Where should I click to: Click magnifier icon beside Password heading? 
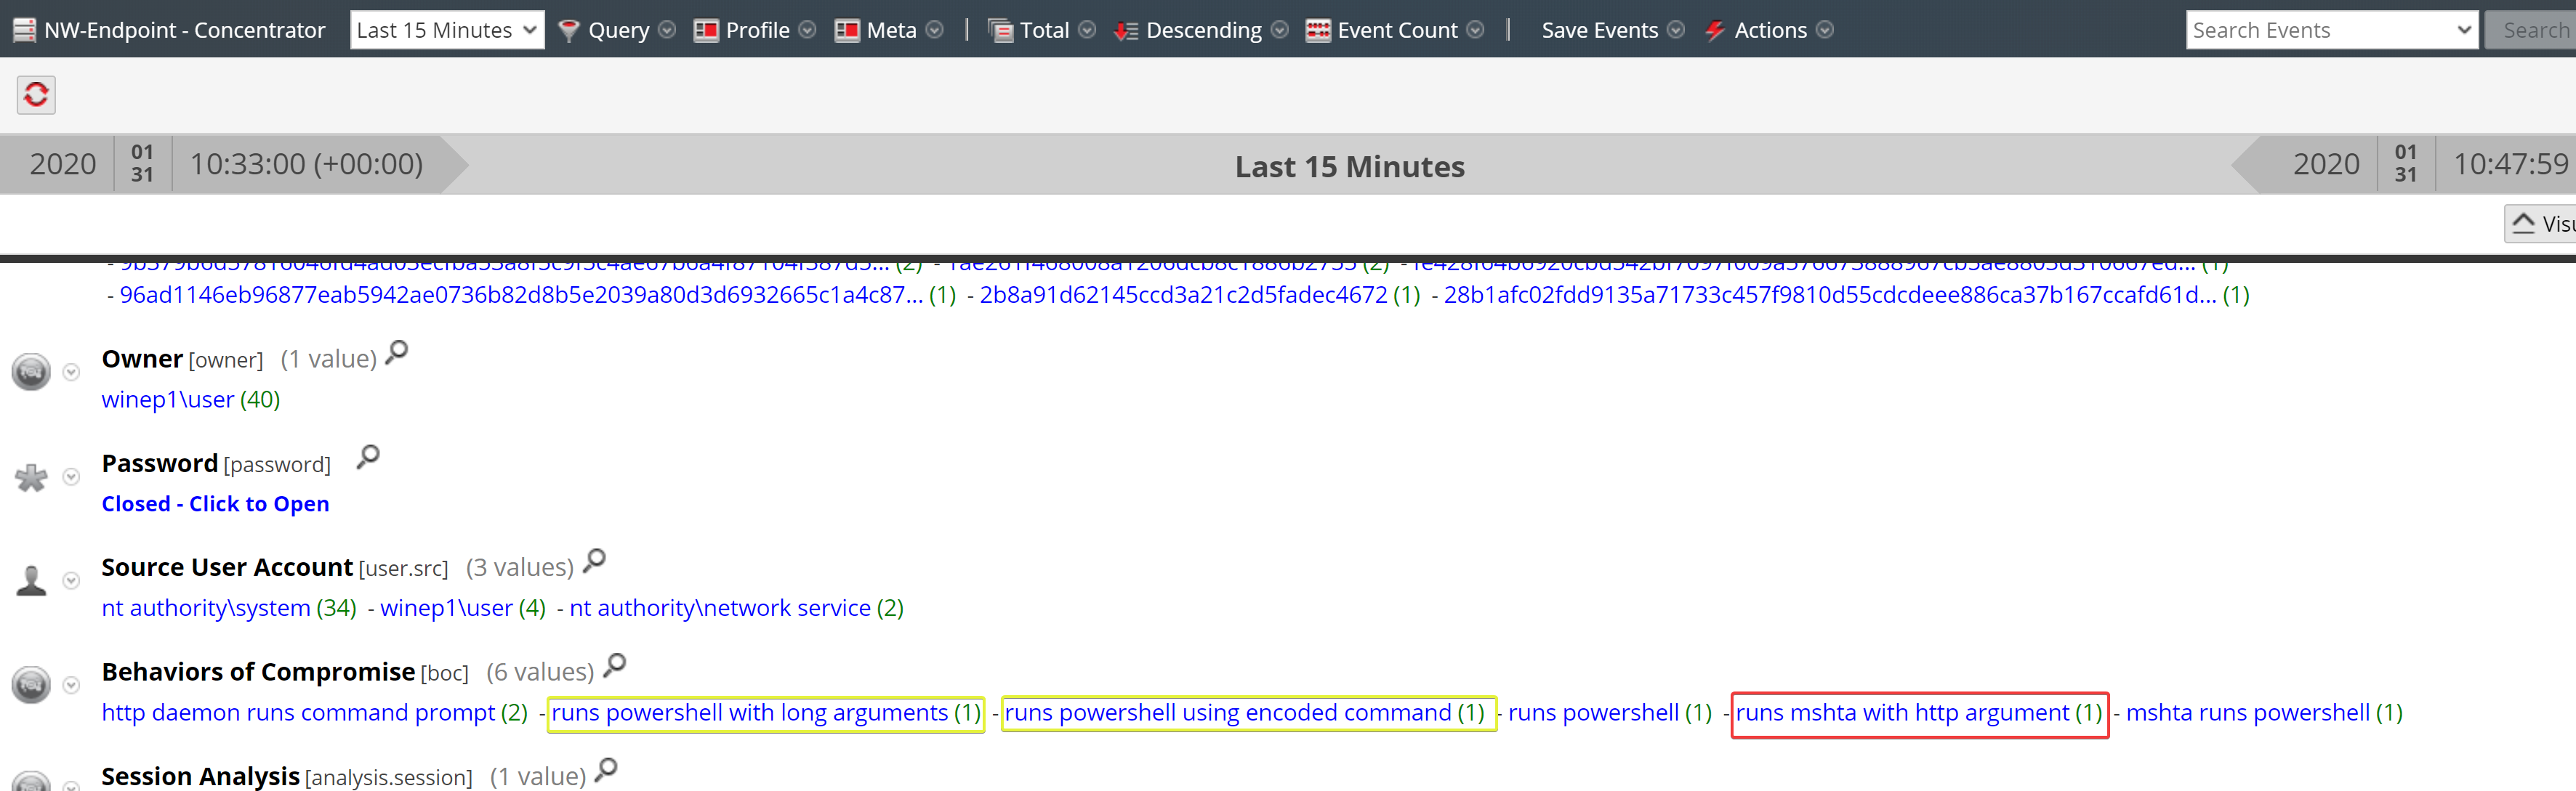pos(368,456)
